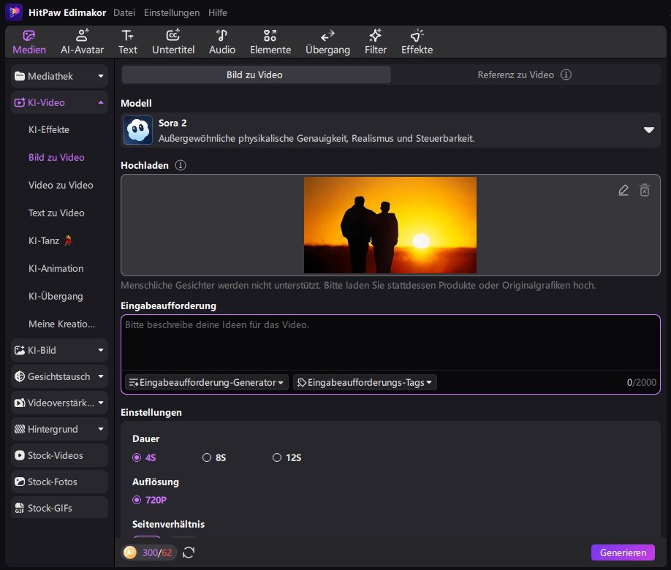Click the edit pencil icon on uploaded image
This screenshot has height=570, width=671.
pyautogui.click(x=623, y=190)
